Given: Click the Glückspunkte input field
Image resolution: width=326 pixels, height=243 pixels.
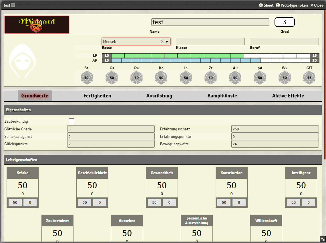Looking at the screenshot, I should (x=111, y=144).
